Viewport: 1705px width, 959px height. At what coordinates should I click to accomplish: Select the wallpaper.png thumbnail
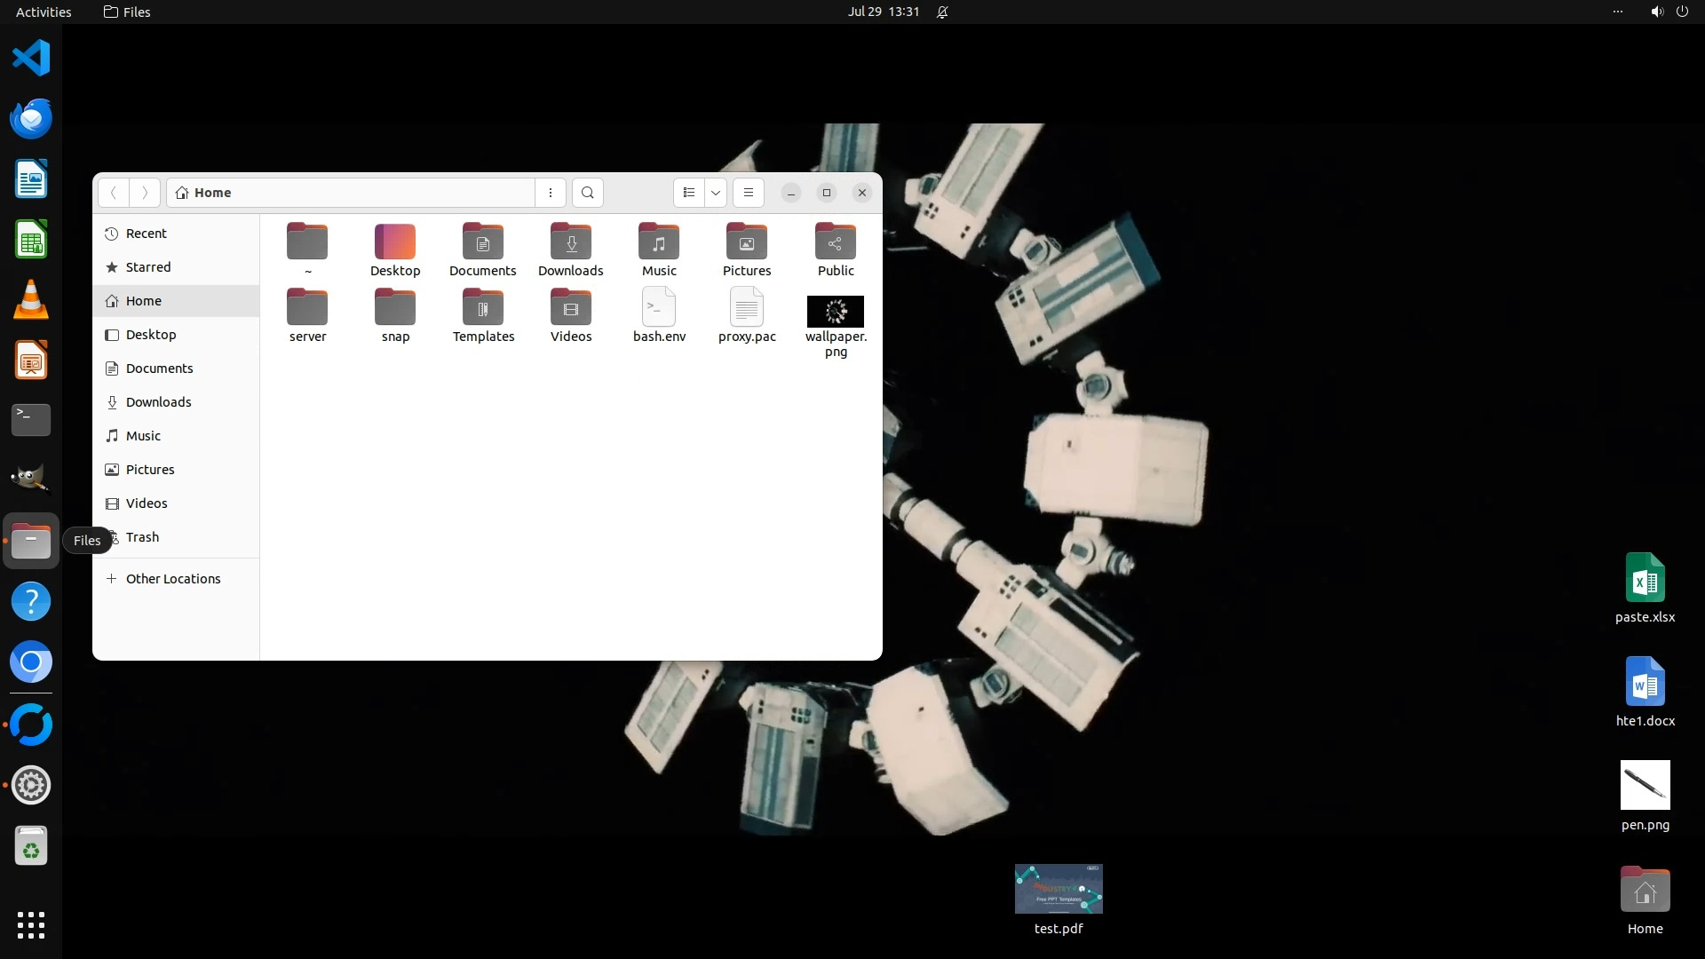[835, 312]
